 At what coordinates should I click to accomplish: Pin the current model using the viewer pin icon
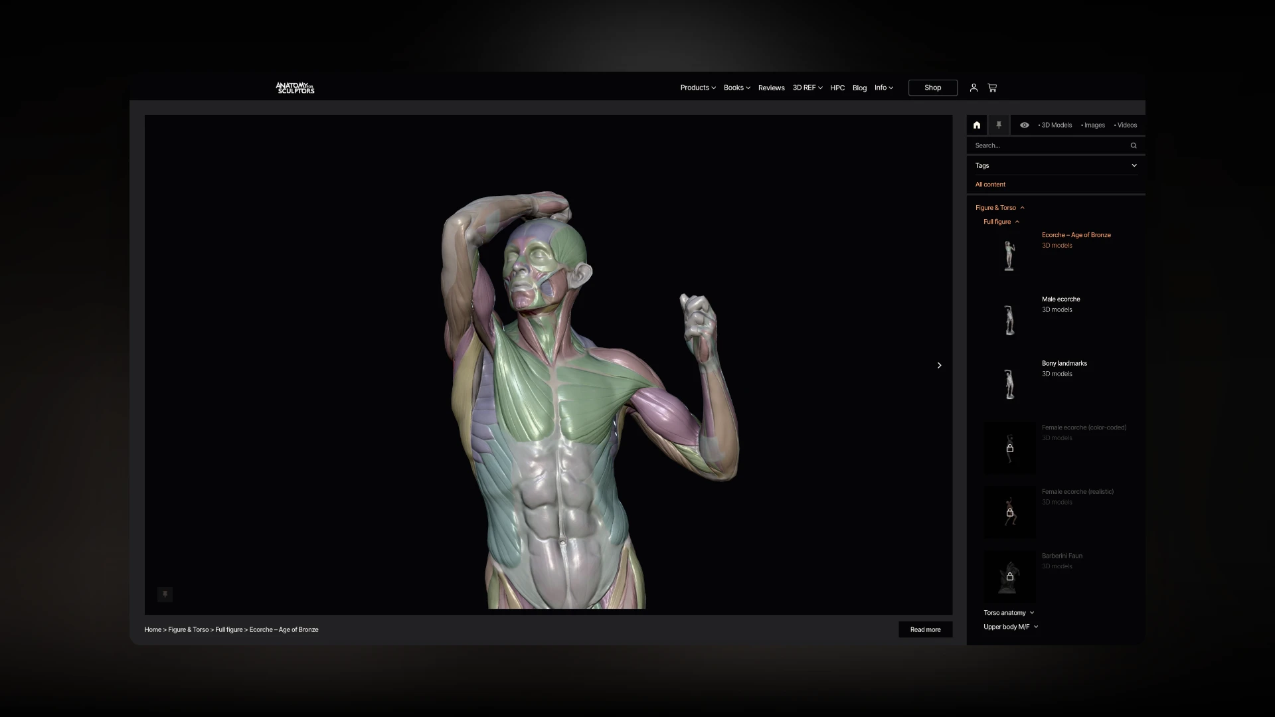165,594
